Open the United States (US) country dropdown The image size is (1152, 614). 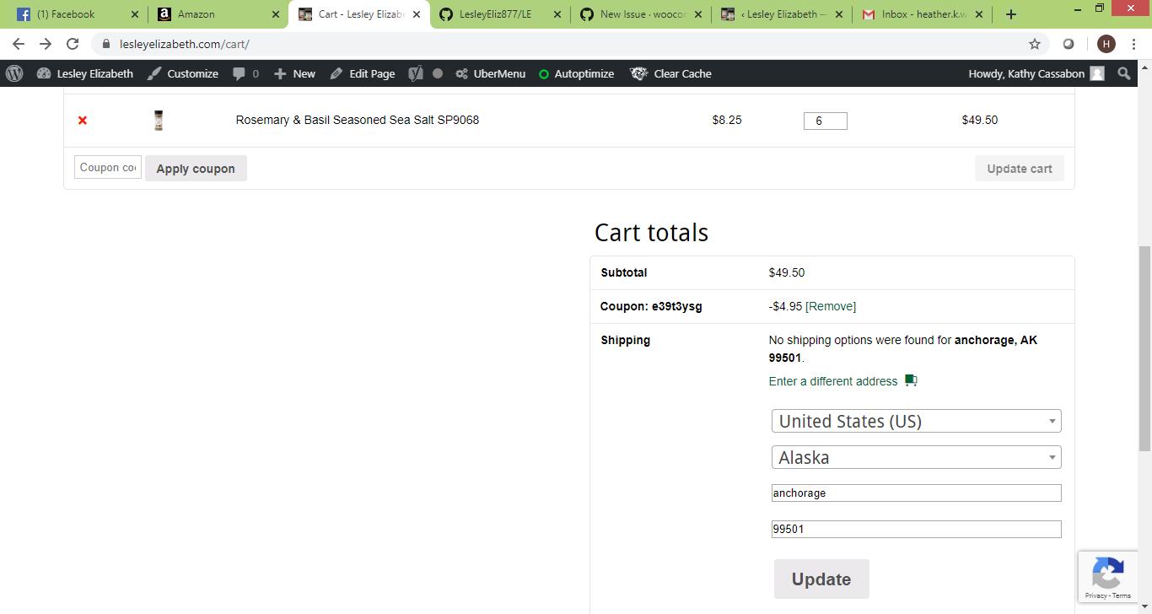tap(917, 421)
